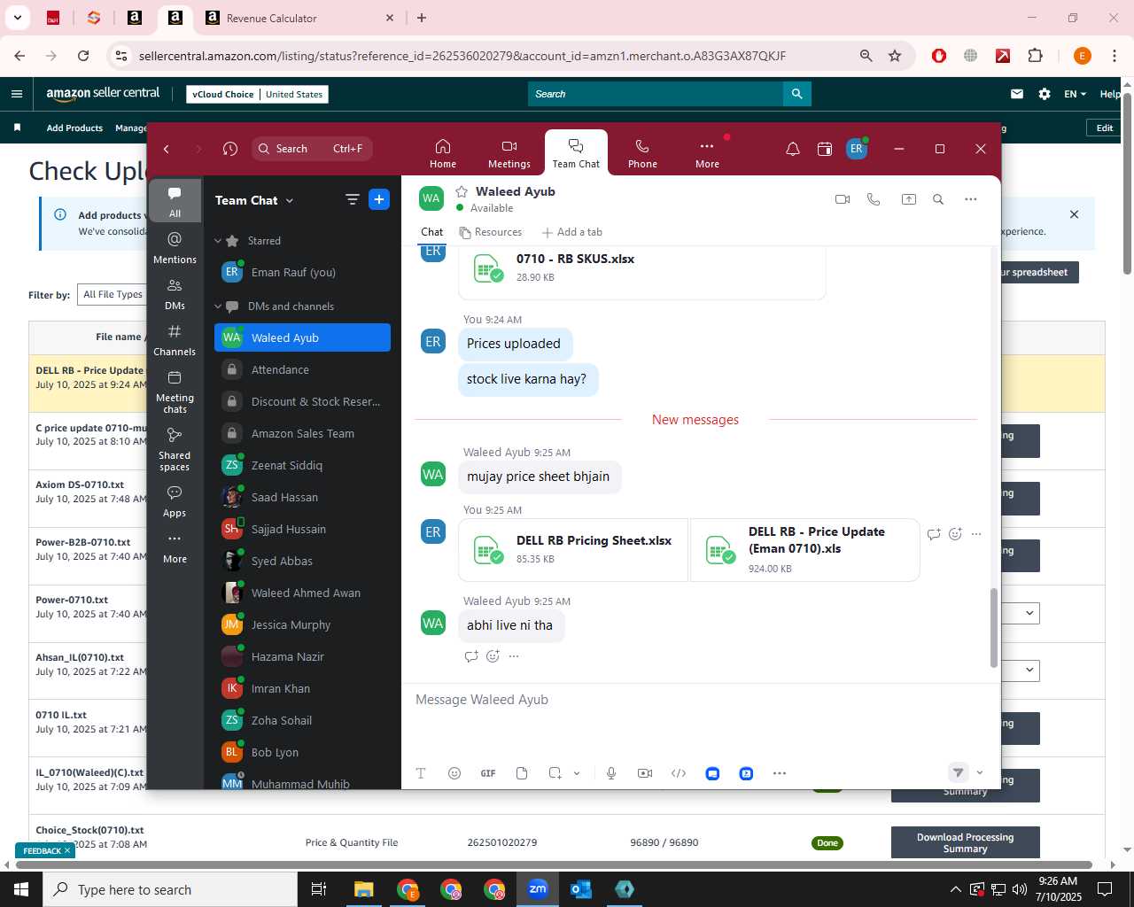Click Download Processing Summary for Choice_Stock(0710).txt
This screenshot has width=1134, height=907.
tap(965, 842)
